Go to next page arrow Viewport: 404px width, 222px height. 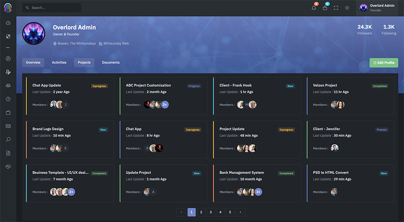240,212
